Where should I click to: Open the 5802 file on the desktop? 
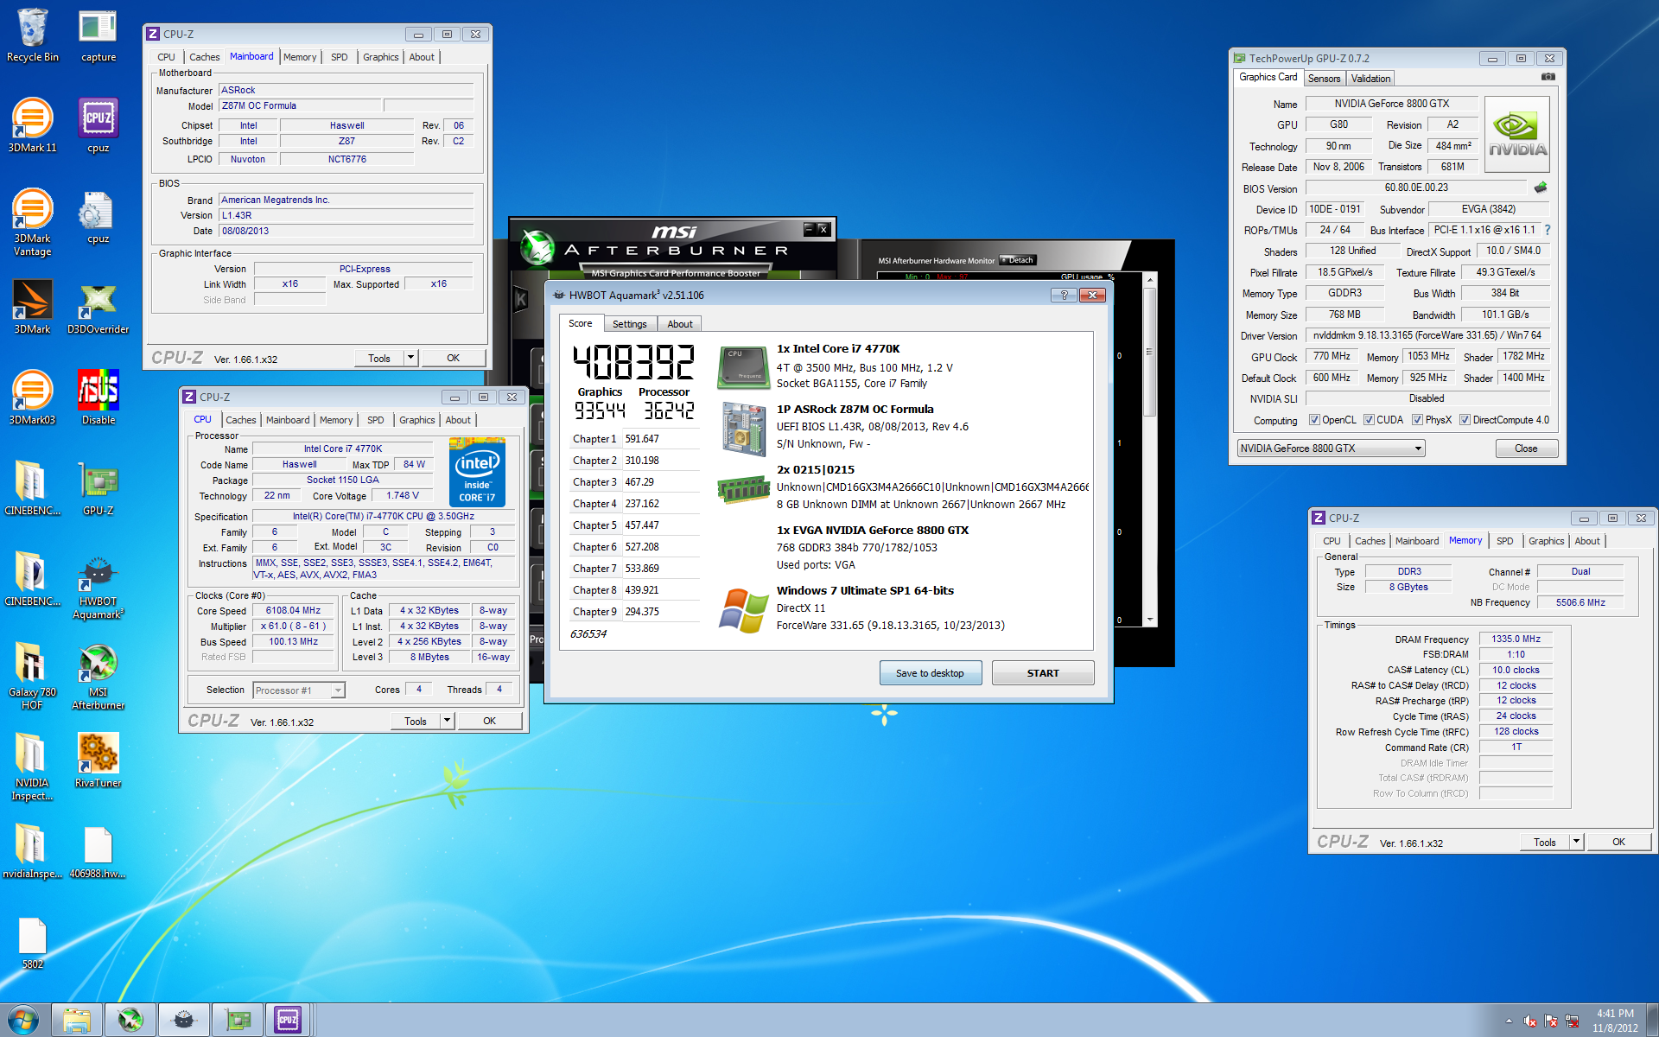coord(32,944)
